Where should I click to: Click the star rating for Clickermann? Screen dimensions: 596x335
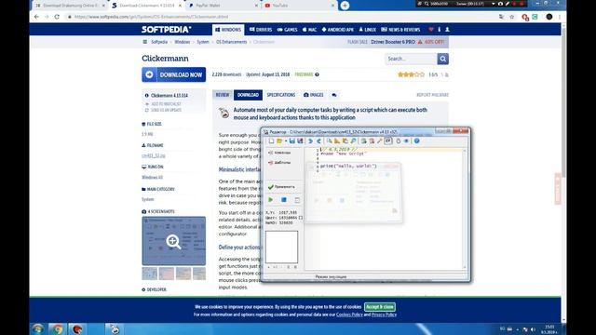click(x=411, y=74)
